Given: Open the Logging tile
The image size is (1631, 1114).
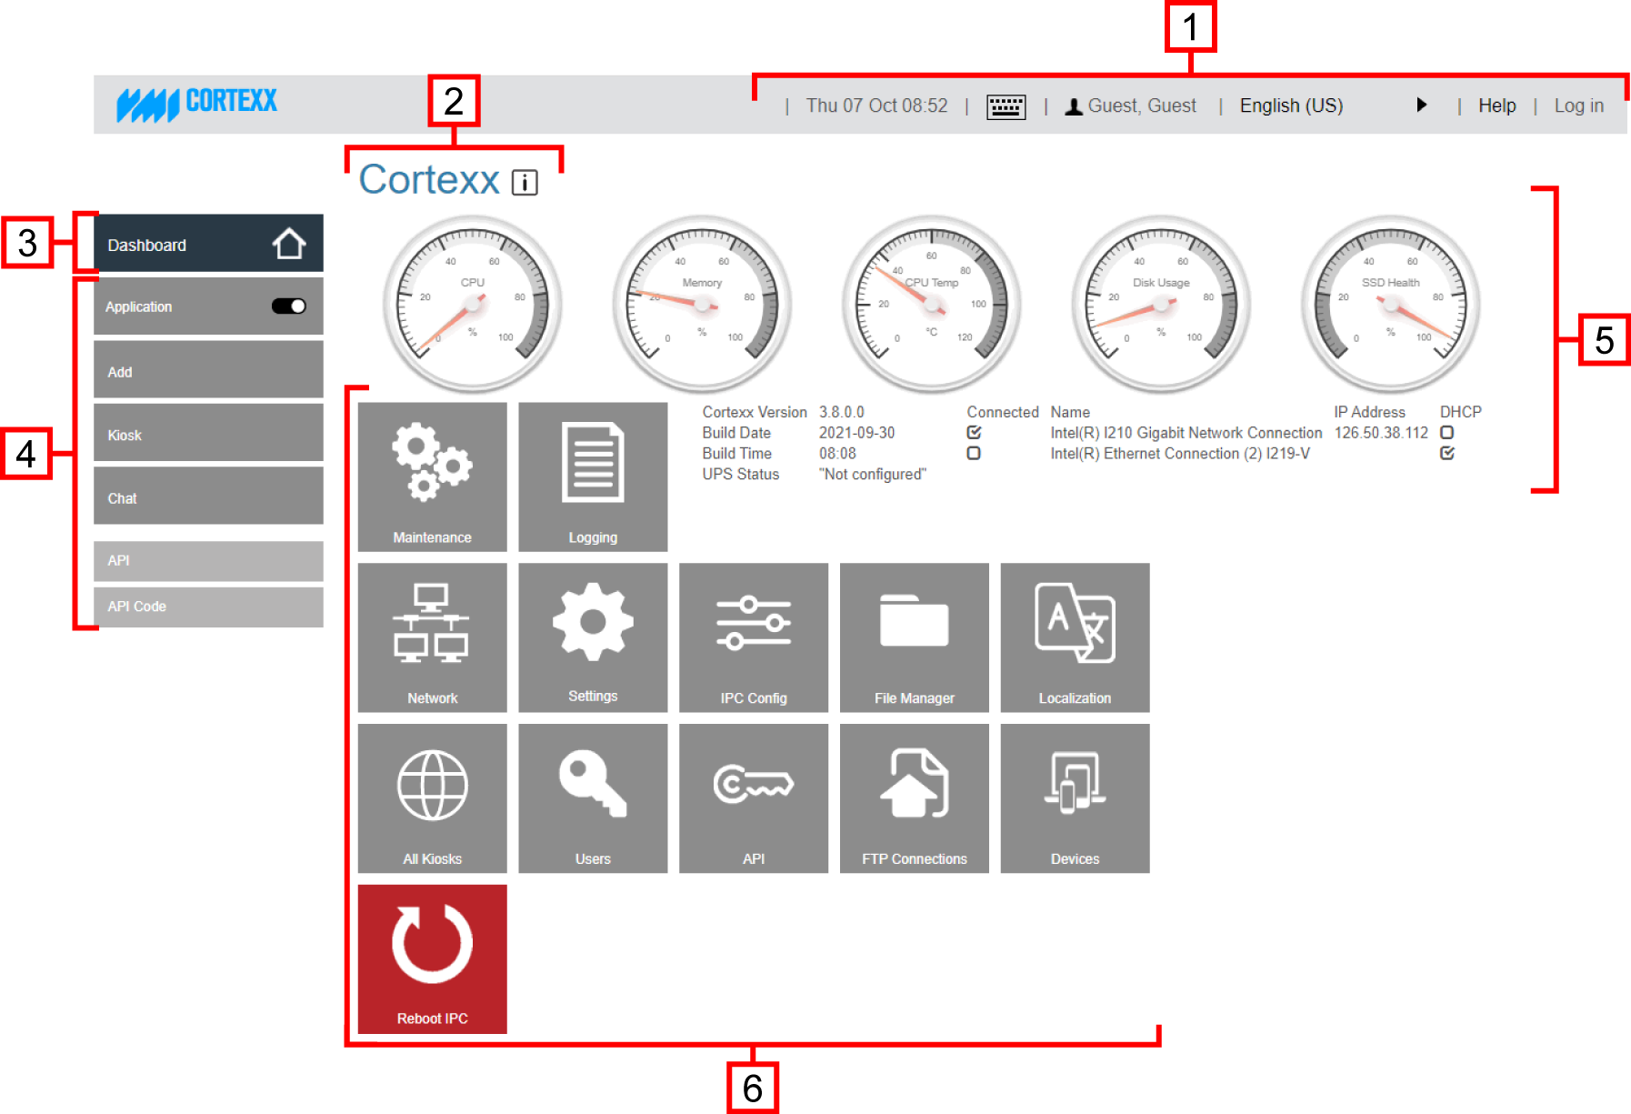Looking at the screenshot, I should point(593,477).
